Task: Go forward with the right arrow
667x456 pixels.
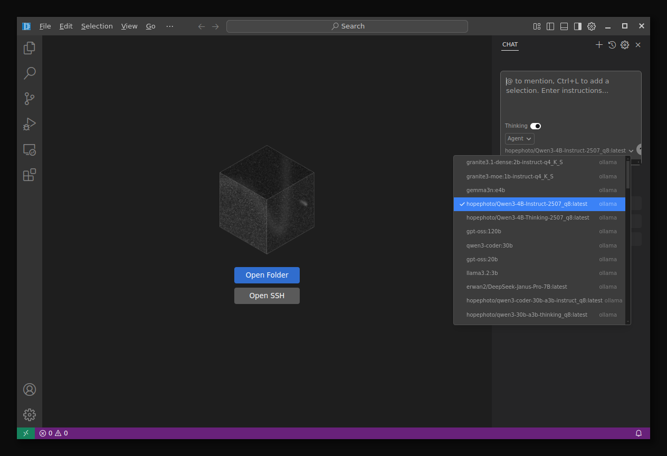Action: pos(215,26)
